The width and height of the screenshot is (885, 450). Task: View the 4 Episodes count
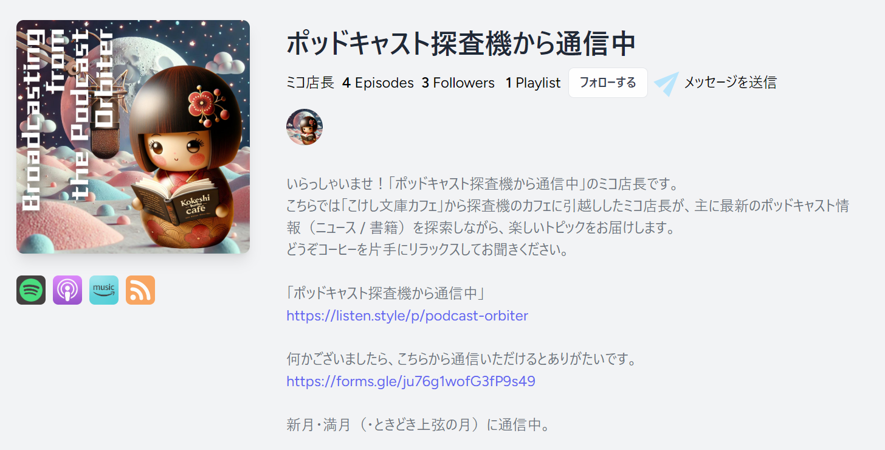click(378, 83)
